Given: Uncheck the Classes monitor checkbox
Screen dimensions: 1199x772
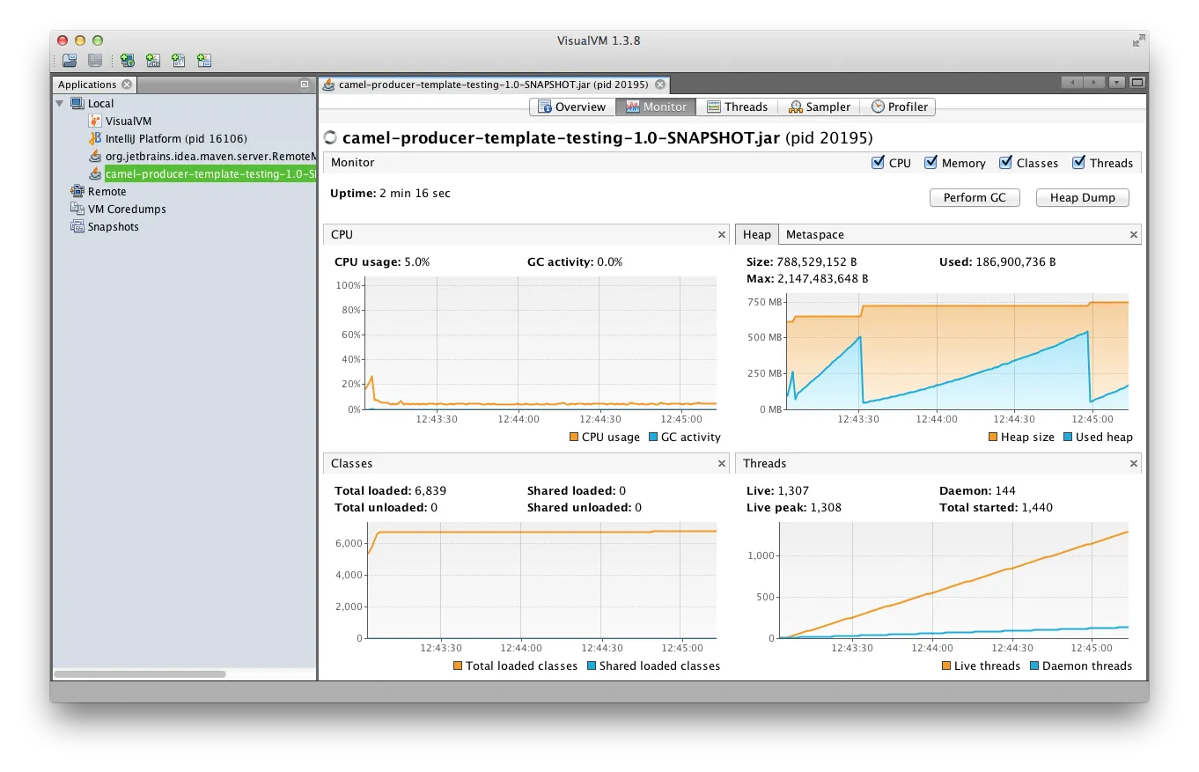Looking at the screenshot, I should [x=1005, y=163].
